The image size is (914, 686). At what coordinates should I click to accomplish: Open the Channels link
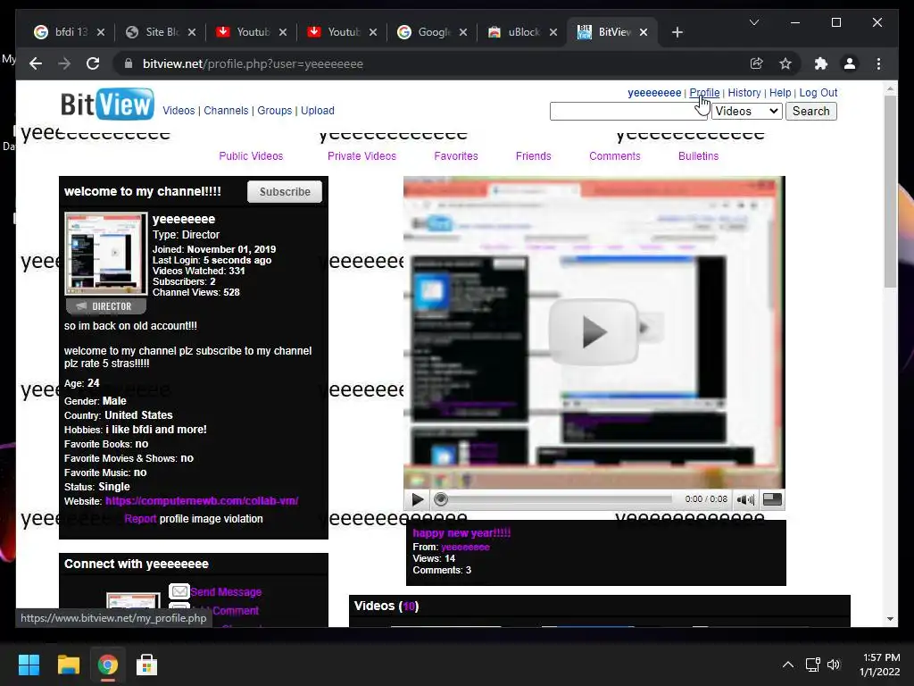click(x=226, y=110)
